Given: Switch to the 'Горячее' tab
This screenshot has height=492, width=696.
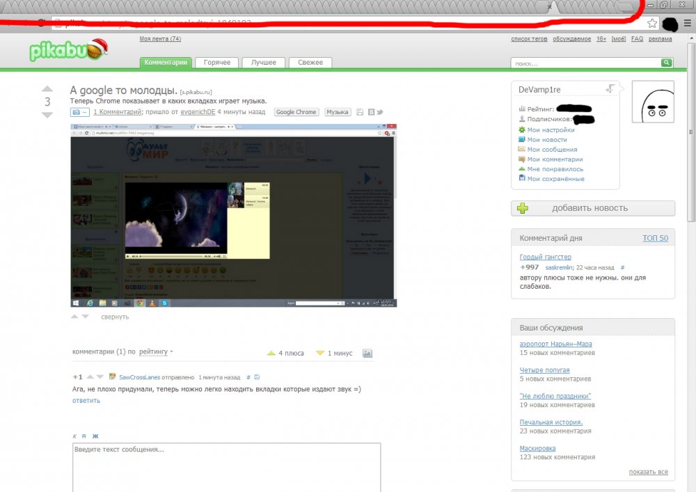Looking at the screenshot, I should 217,63.
